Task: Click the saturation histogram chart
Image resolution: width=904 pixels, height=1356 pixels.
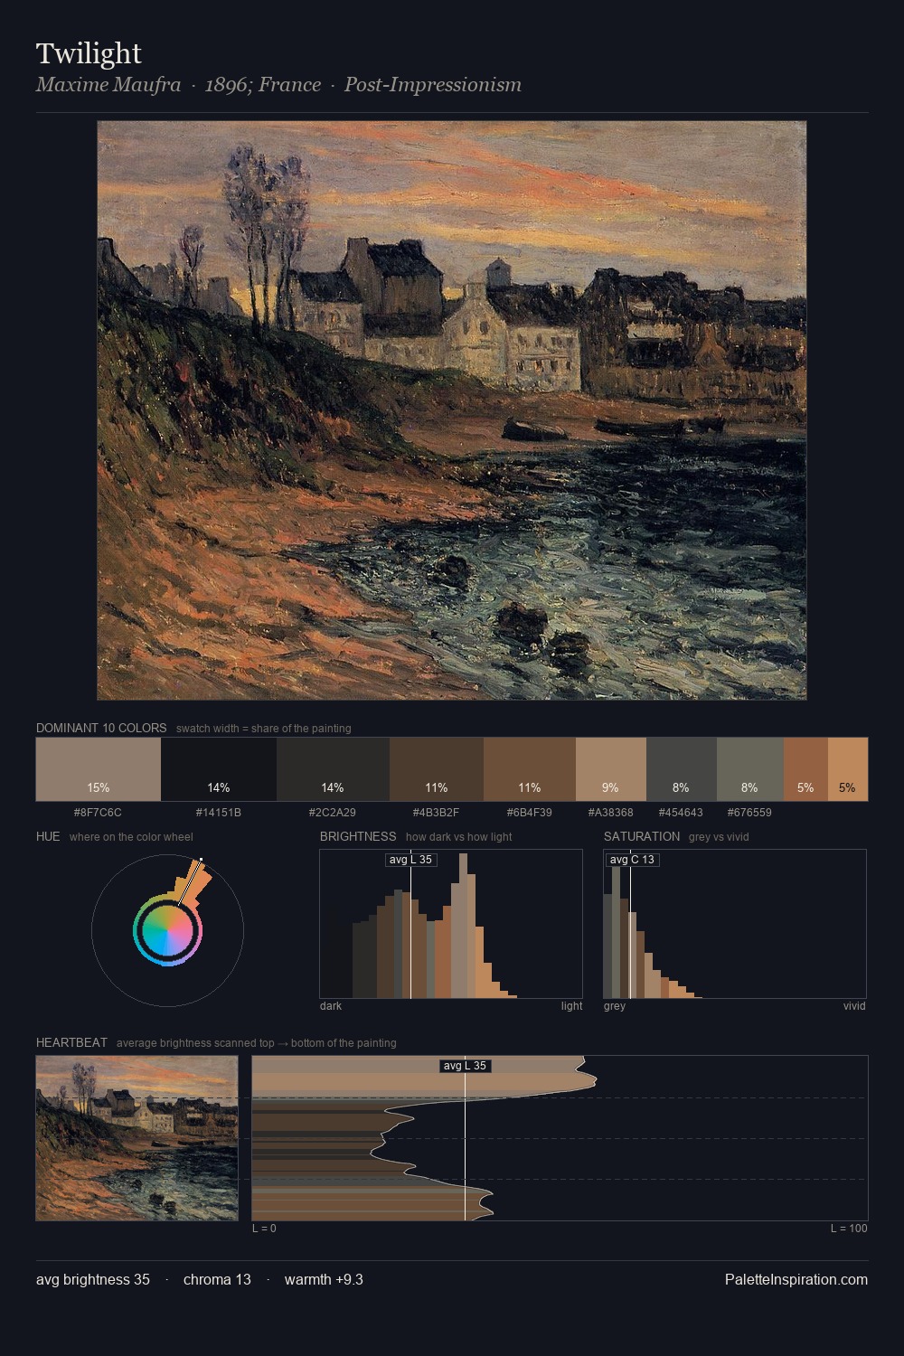Action: click(x=735, y=924)
